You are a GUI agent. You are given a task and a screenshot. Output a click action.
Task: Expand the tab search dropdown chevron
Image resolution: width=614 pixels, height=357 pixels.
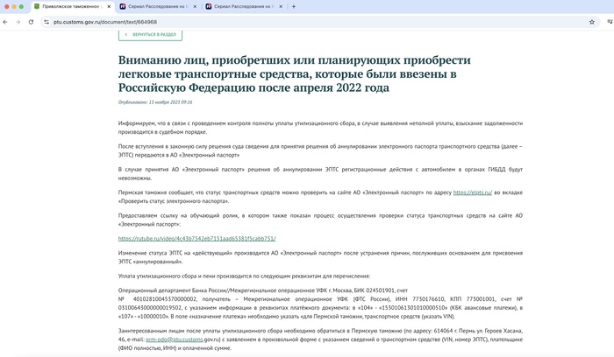click(605, 7)
